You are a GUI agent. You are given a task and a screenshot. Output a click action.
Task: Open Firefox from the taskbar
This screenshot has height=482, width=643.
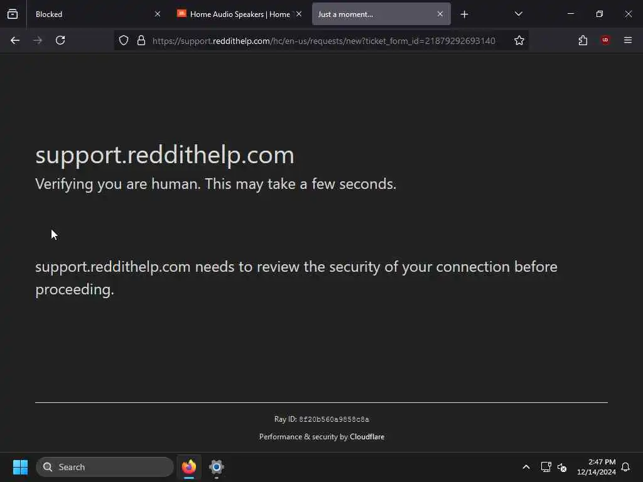[188, 467]
